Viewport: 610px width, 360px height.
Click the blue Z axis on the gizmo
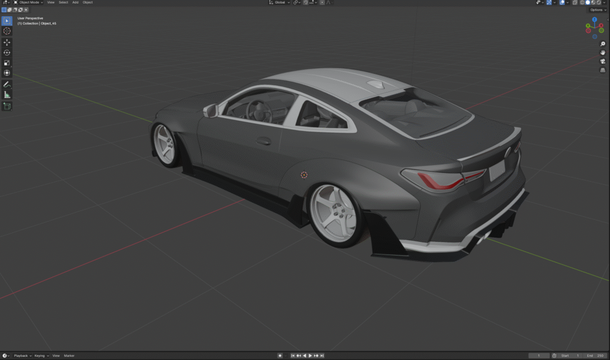pos(595,20)
